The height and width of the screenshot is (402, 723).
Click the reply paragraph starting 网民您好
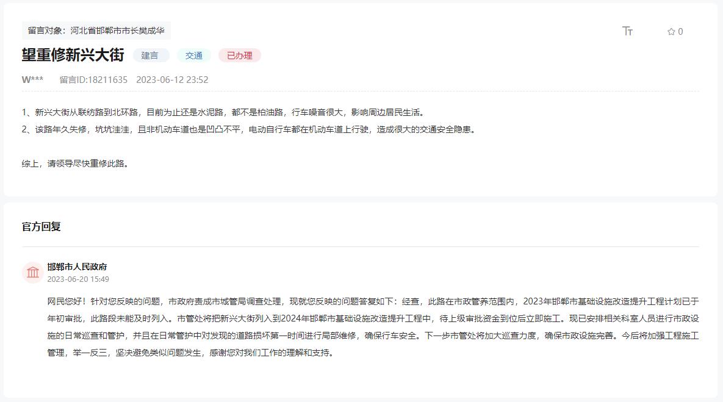(373, 327)
